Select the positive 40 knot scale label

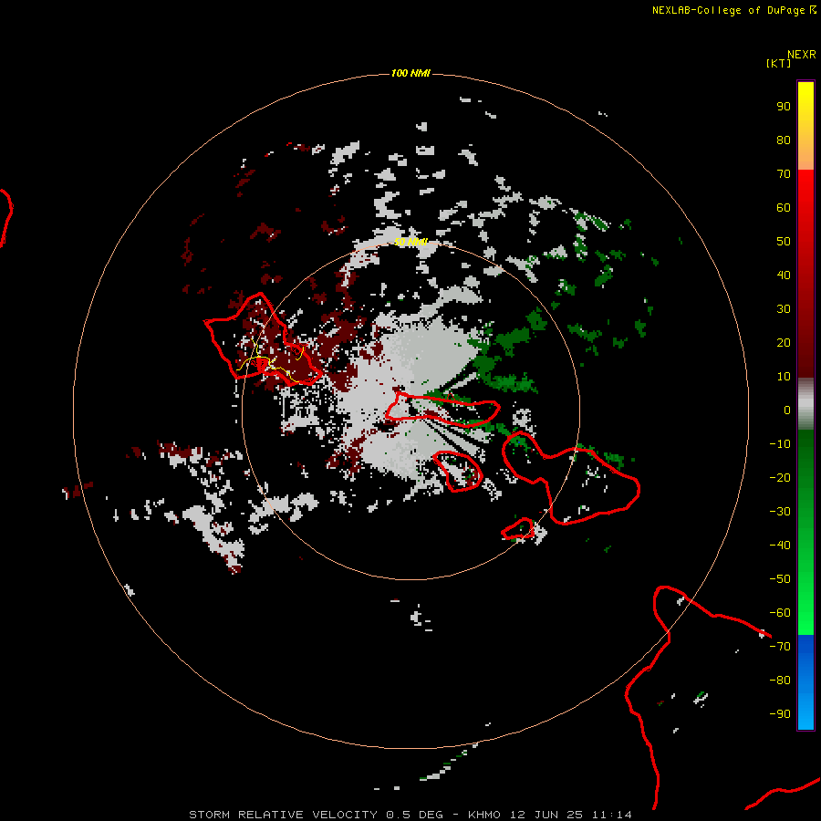(784, 275)
